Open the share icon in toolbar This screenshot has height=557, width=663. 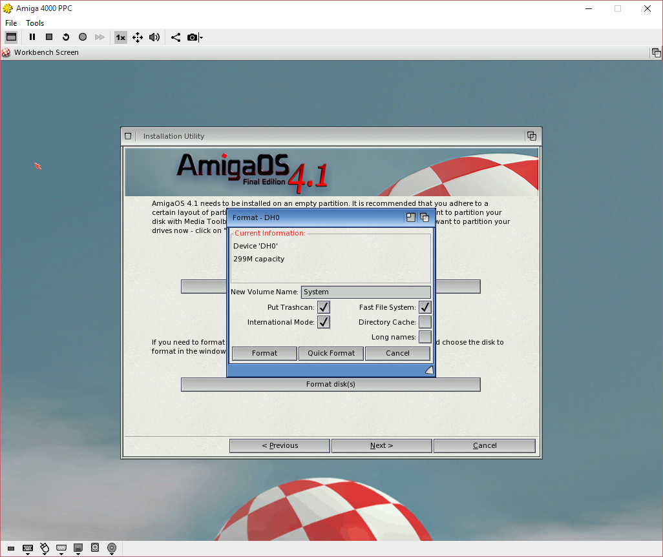(176, 37)
